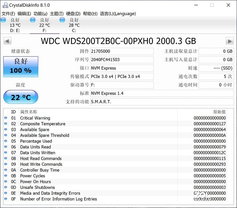Click the blue 22°C temperature badge
Image resolution: width=237 pixels, height=208 pixels.
click(x=21, y=97)
